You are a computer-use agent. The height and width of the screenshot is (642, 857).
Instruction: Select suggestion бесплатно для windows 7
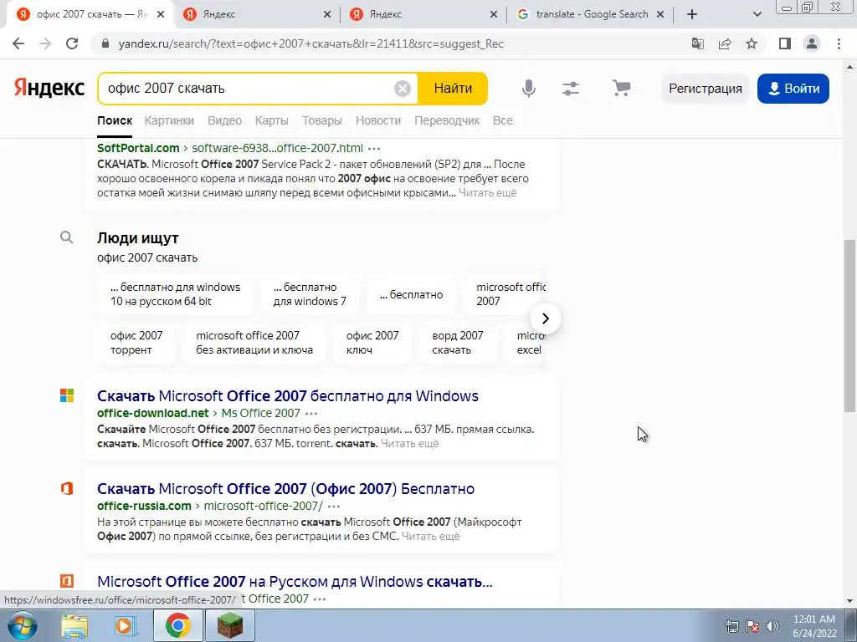tap(310, 294)
